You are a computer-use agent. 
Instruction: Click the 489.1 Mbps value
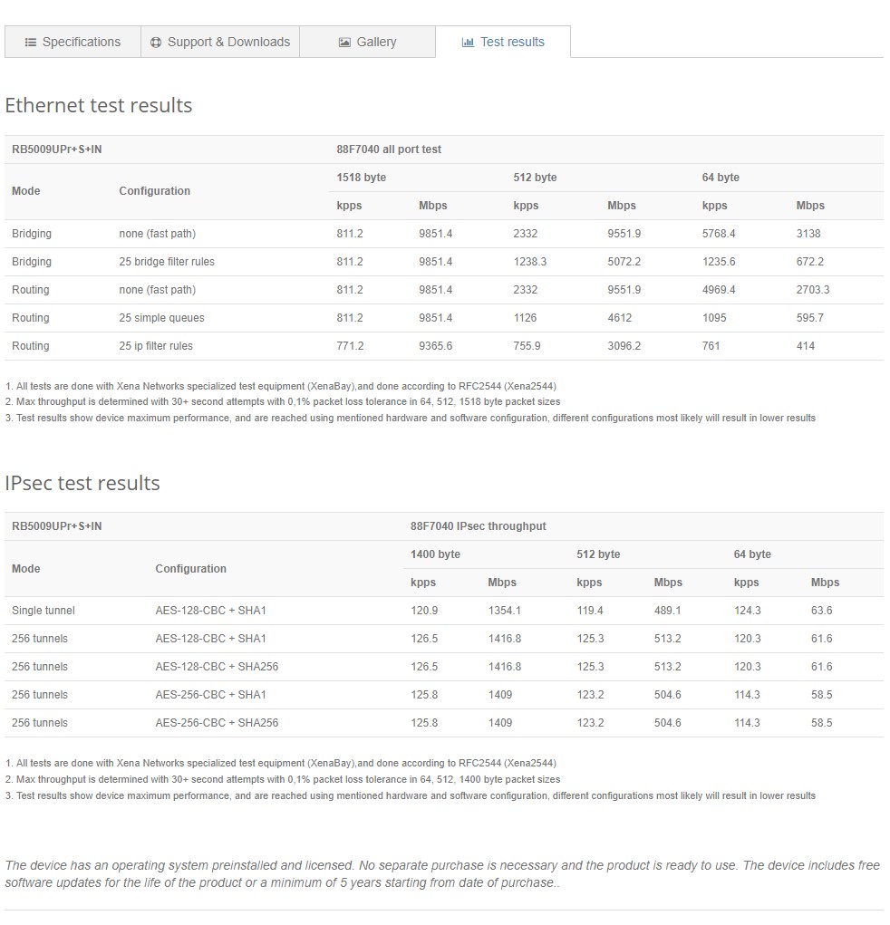(667, 611)
